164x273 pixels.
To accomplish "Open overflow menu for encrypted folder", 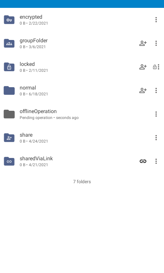I will click(x=156, y=20).
